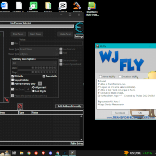Switch to Wj Fly taskbar icon
The height and width of the screenshot is (156, 156).
[72, 153]
